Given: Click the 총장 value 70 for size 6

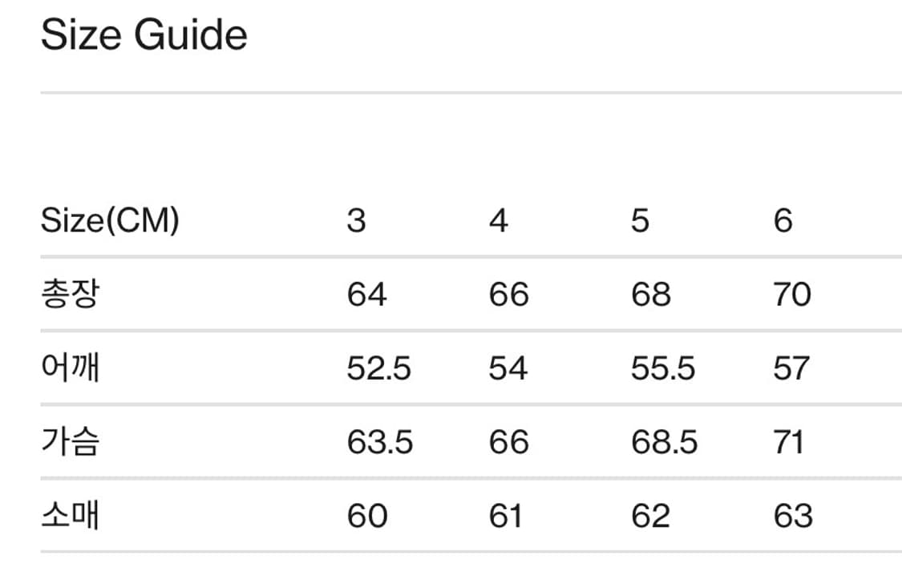Looking at the screenshot, I should click(x=792, y=295).
